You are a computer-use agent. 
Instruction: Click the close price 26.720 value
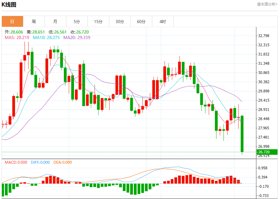82,32
